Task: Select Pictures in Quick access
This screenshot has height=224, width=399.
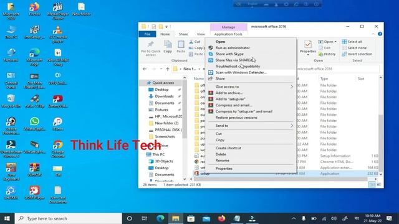Action: coord(161,110)
